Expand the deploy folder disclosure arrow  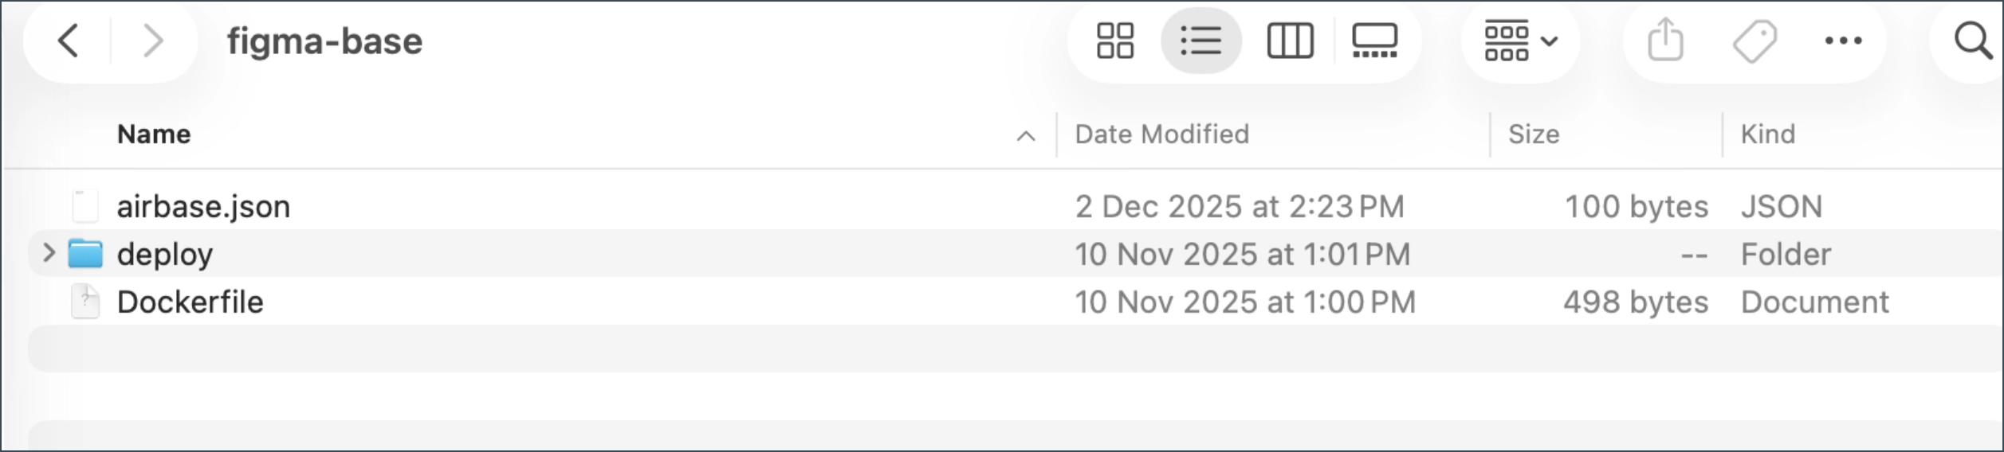pos(49,253)
